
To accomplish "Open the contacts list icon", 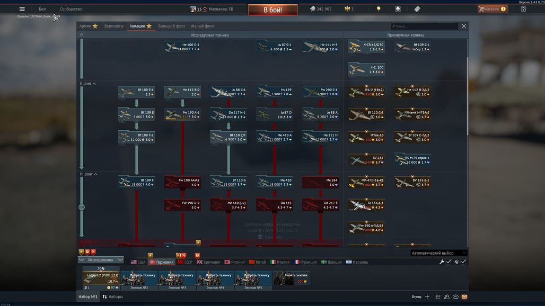I will point(438,296).
